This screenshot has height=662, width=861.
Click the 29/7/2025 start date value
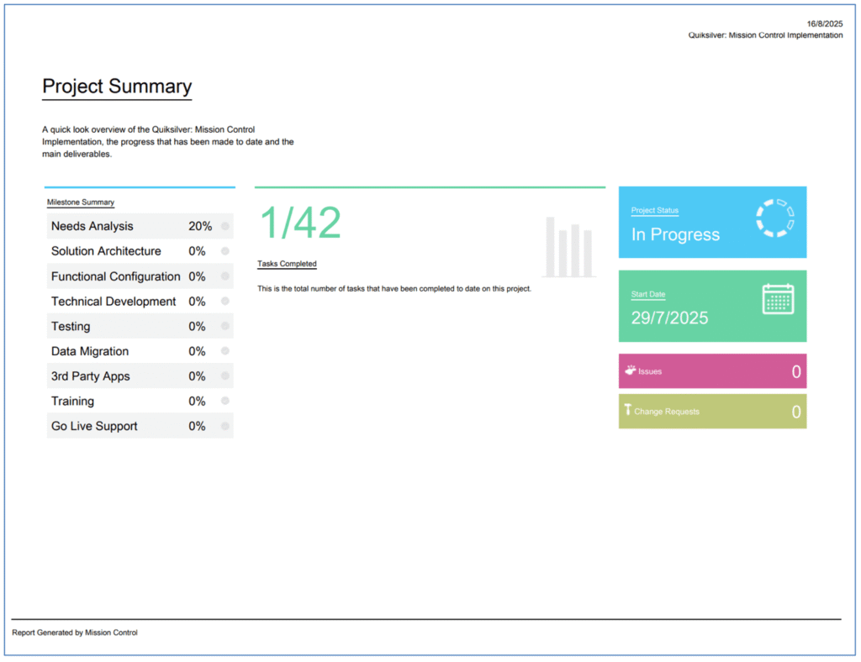pyautogui.click(x=669, y=318)
